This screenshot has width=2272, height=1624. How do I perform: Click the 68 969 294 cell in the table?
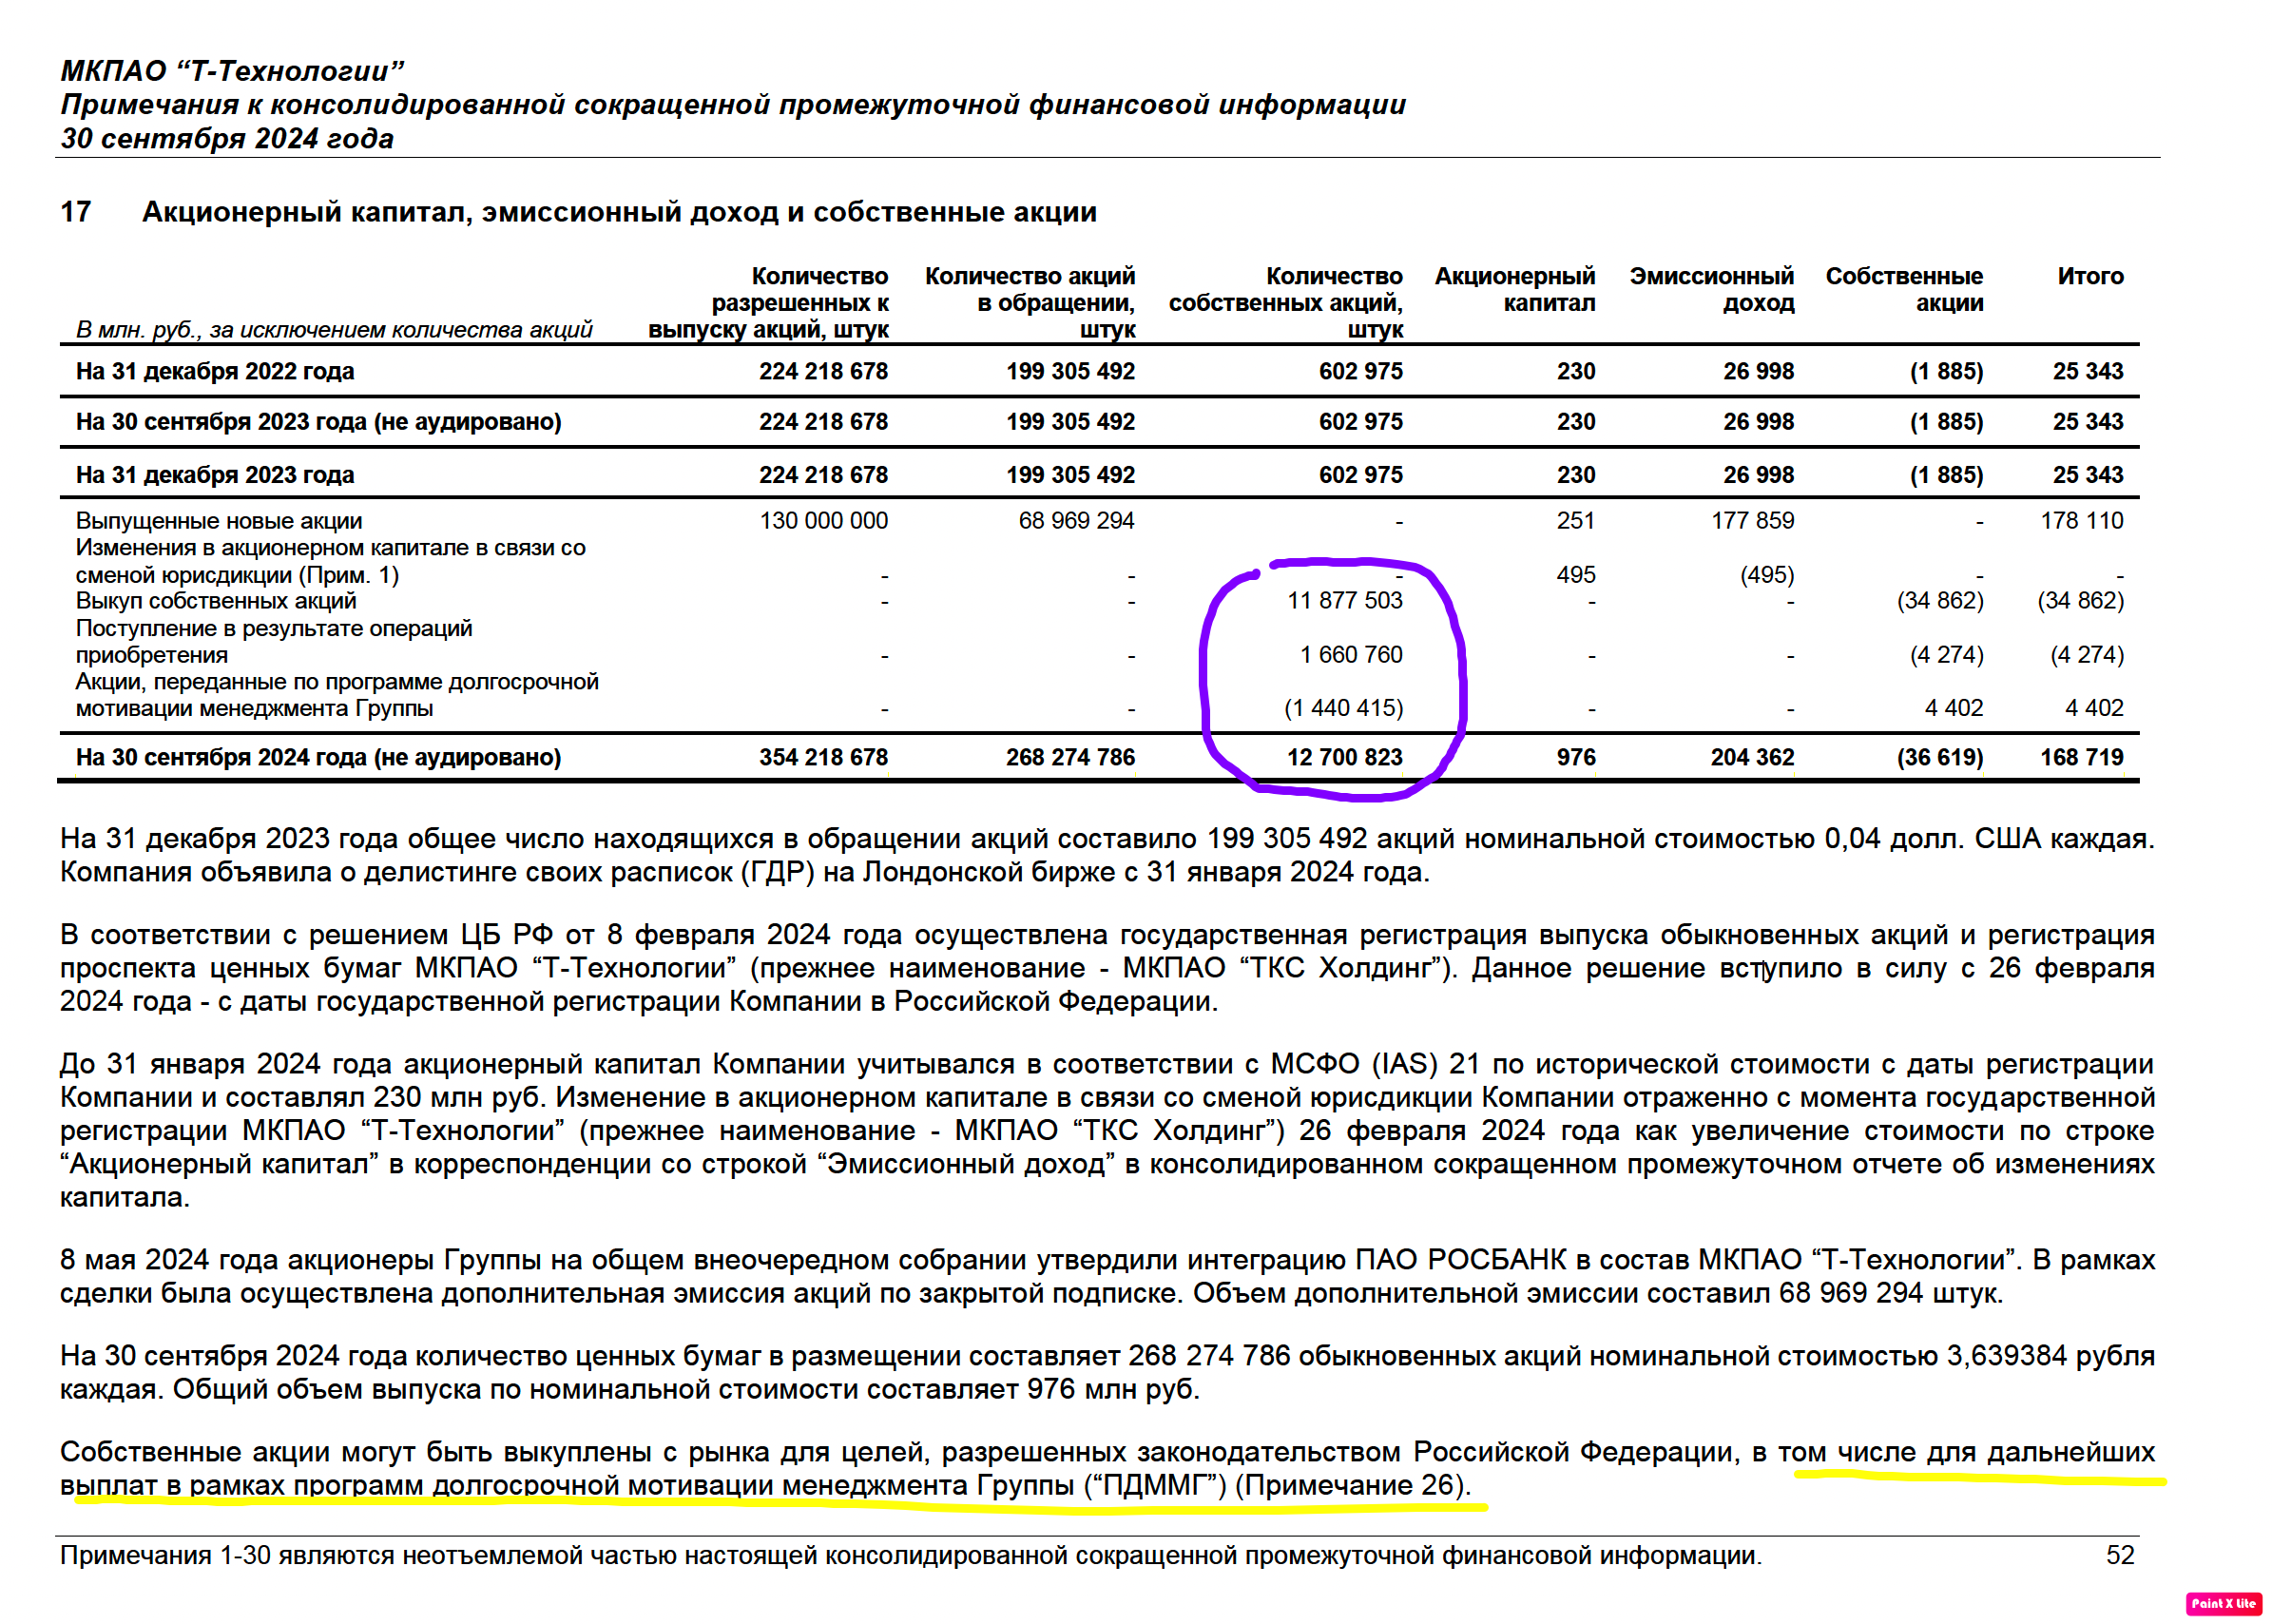[x=1075, y=521]
